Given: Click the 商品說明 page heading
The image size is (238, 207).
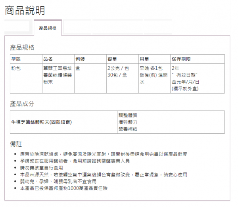Looking at the screenshot, I should pyautogui.click(x=25, y=10).
